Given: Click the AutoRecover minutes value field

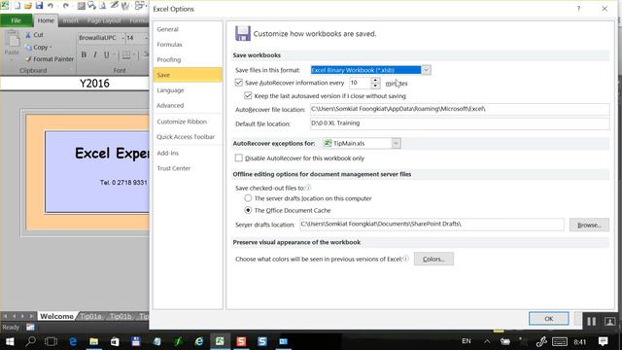Looking at the screenshot, I should click(360, 83).
